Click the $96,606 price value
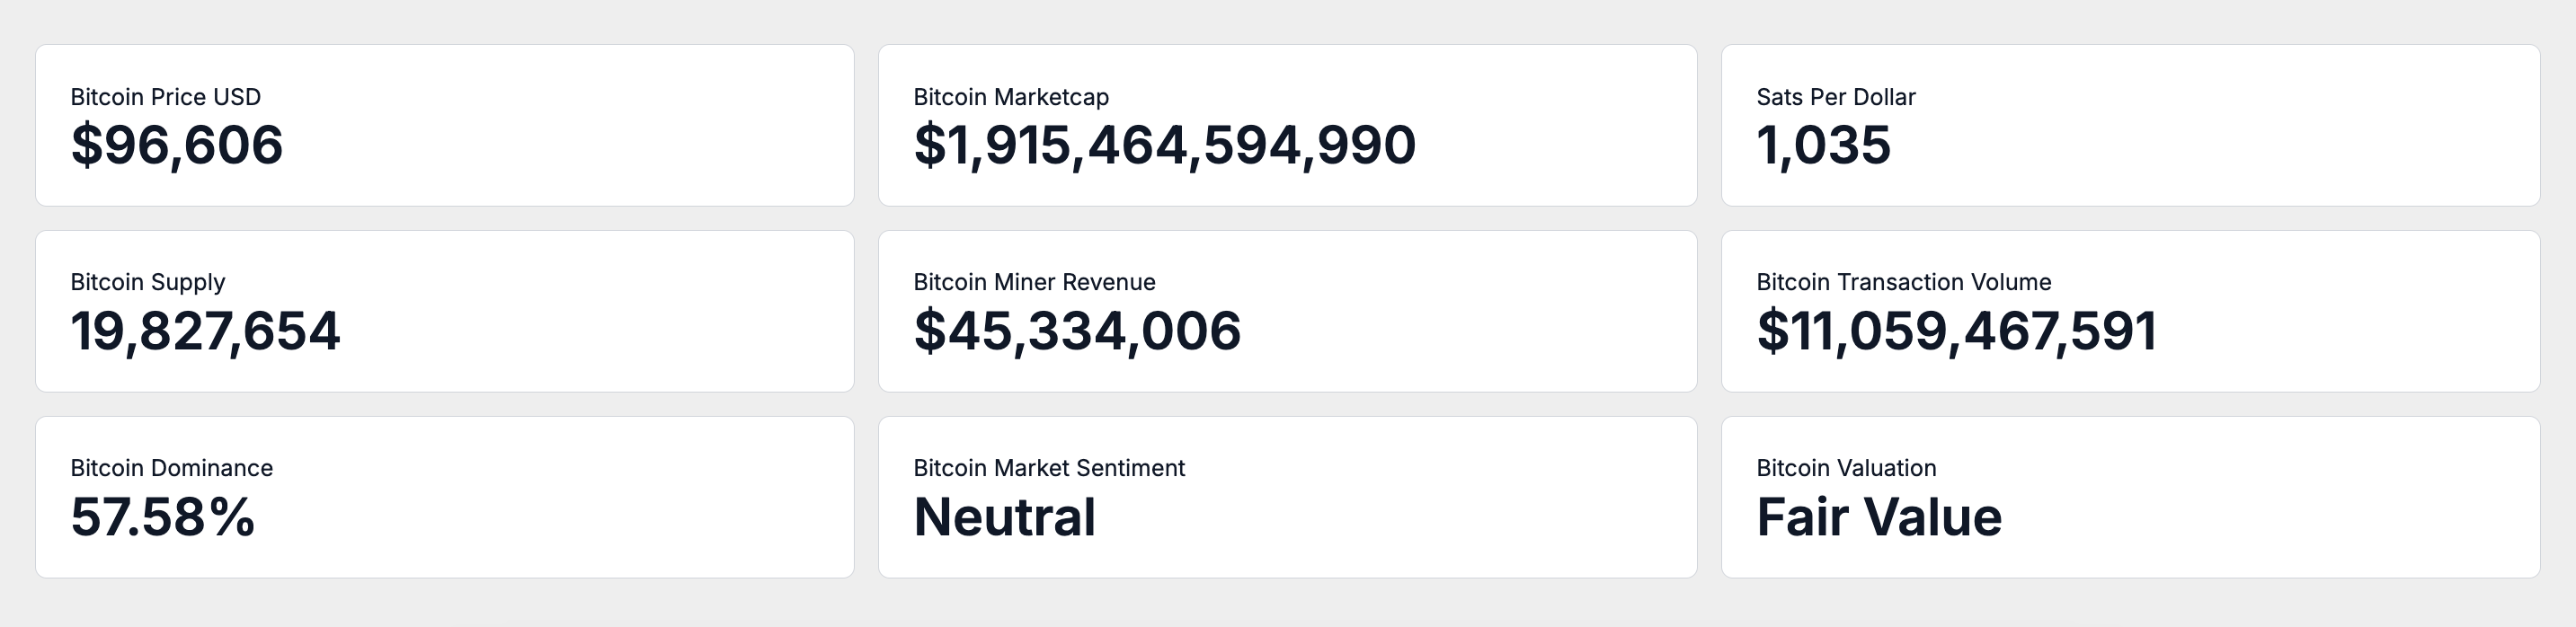This screenshot has width=2576, height=627. (x=177, y=146)
